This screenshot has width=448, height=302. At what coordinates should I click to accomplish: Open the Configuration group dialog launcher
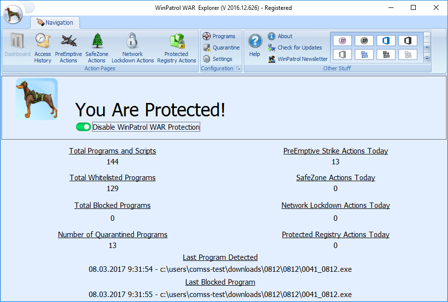(x=238, y=68)
